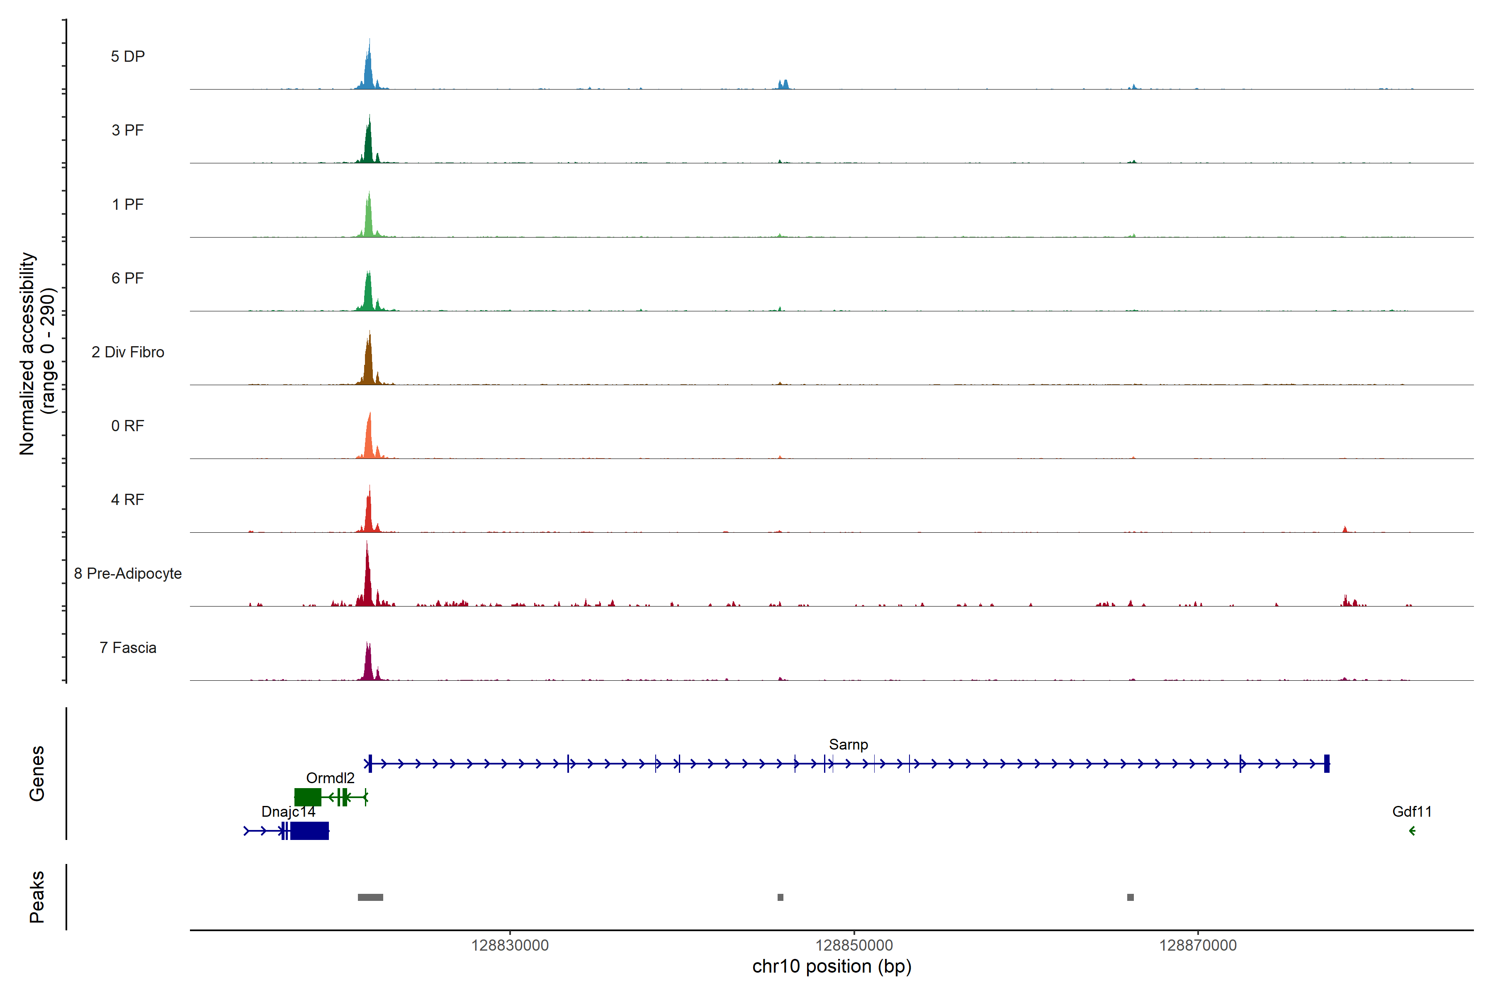This screenshot has width=1493, height=995.
Task: Click the Sarnp gene label
Action: tap(848, 744)
